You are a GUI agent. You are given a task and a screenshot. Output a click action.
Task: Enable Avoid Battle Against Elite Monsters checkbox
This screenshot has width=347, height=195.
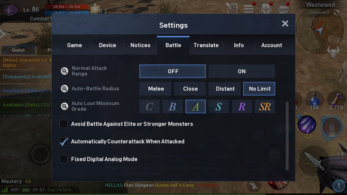tap(63, 124)
